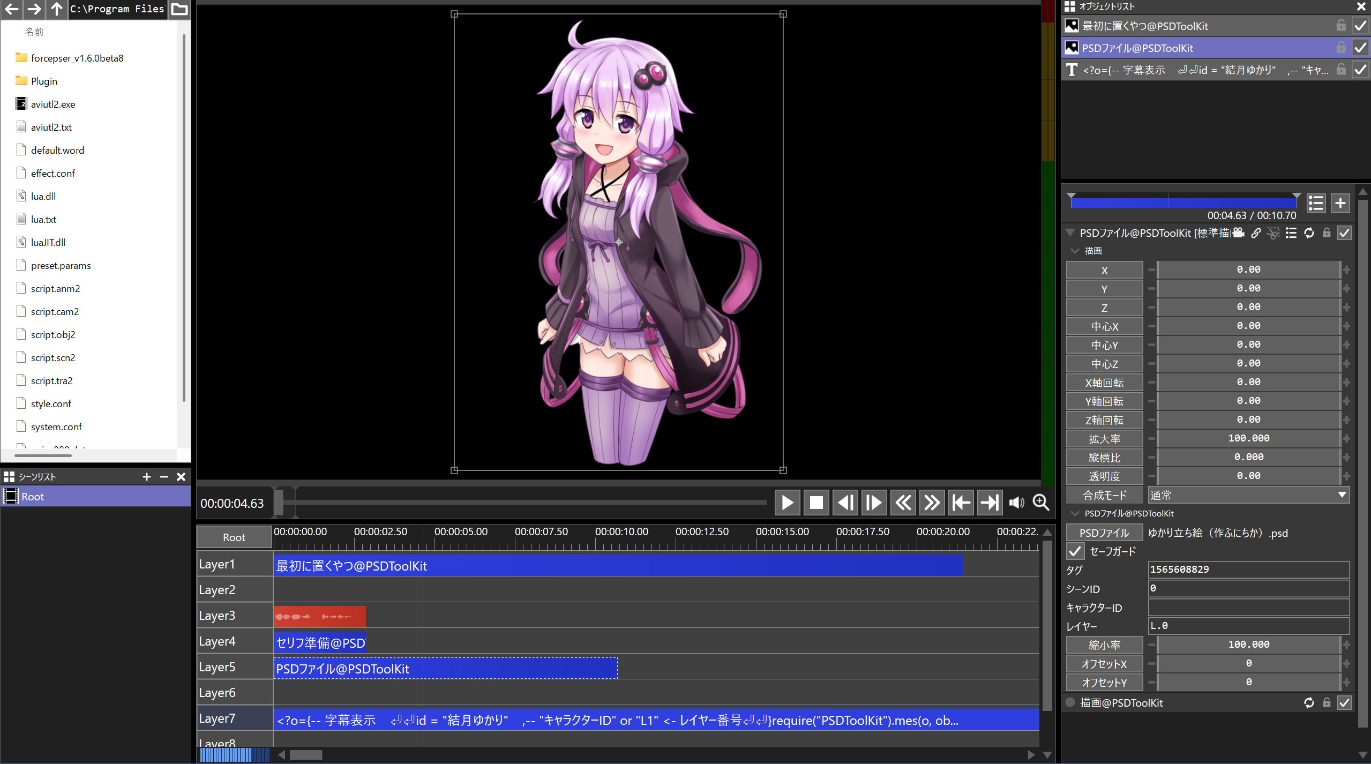1371x764 pixels.
Task: Toggle visibility check of the subtitle text object
Action: click(1360, 70)
